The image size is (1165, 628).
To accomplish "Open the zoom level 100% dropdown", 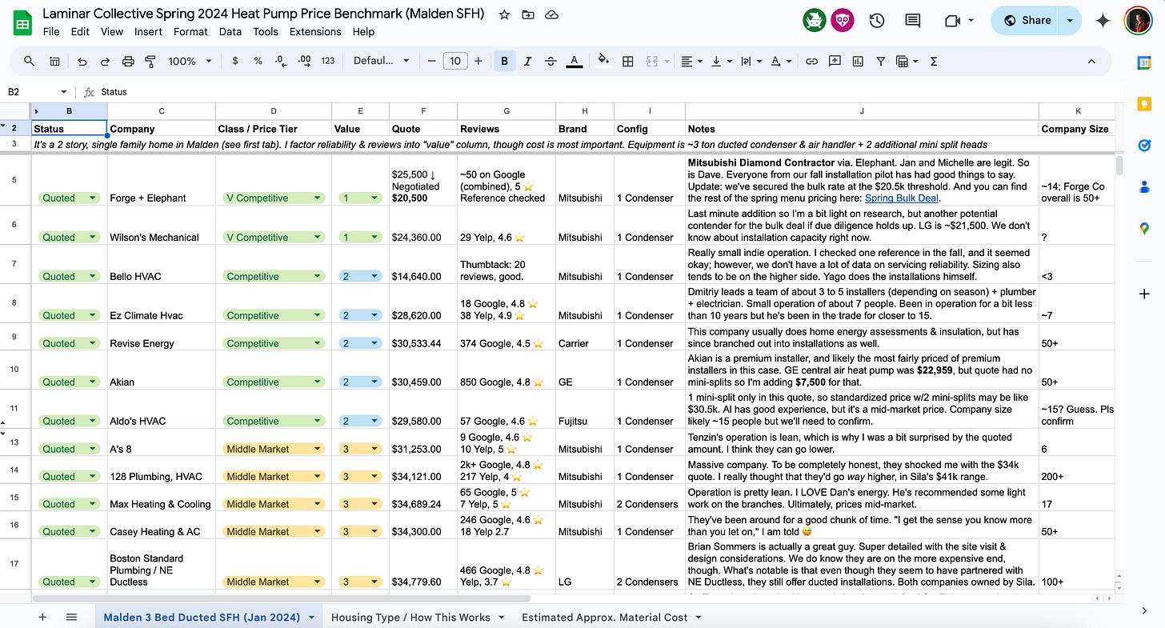I will tap(190, 61).
